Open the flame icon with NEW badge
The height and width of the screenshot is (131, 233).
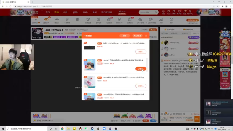[109, 20]
